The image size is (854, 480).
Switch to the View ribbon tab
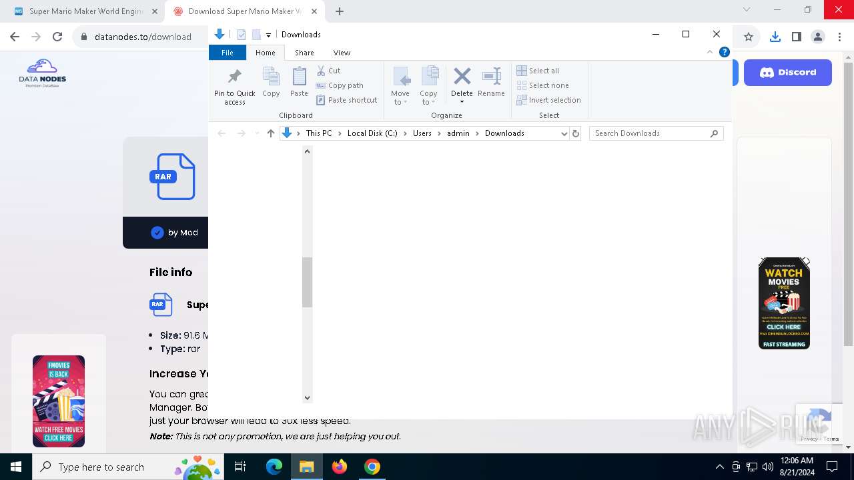click(342, 53)
